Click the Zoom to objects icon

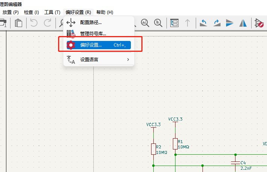(x=145, y=23)
